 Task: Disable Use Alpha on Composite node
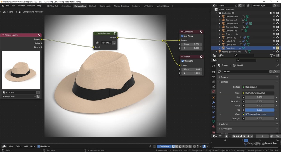pos(182,36)
